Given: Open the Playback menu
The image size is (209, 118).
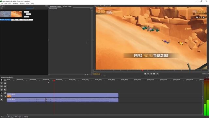Looking at the screenshot, I should (x=15, y=4).
